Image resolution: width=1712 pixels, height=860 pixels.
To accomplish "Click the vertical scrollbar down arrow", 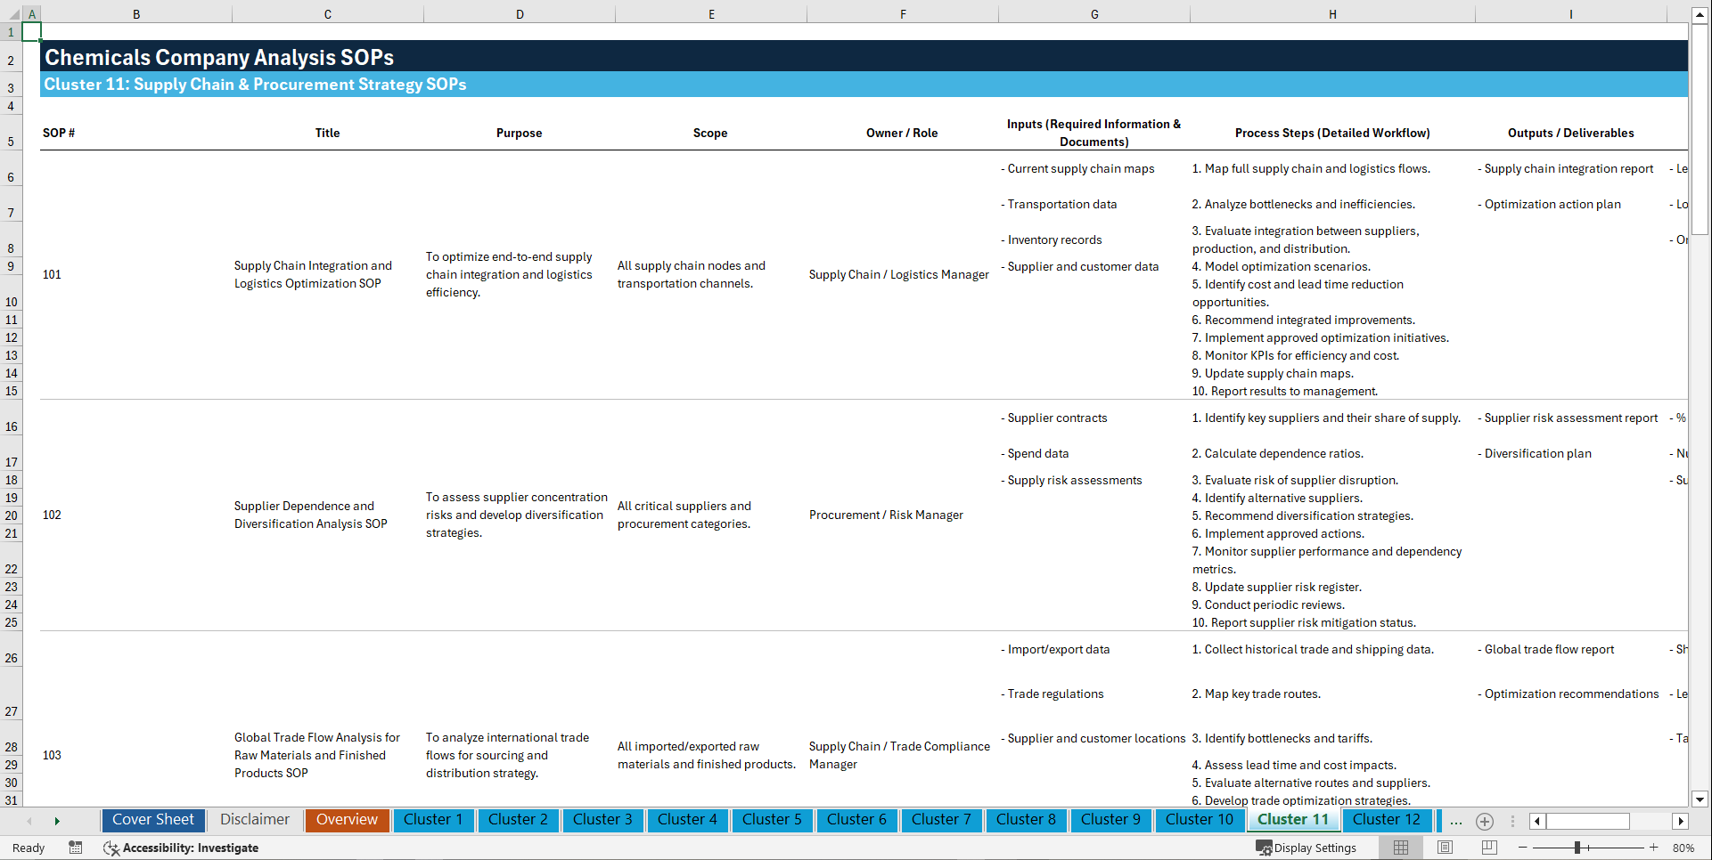I will (x=1700, y=799).
